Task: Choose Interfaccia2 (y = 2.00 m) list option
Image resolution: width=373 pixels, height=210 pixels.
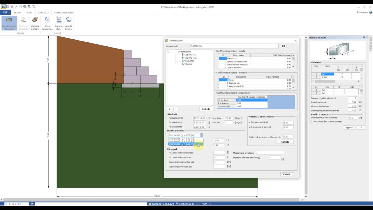Action: click(186, 141)
